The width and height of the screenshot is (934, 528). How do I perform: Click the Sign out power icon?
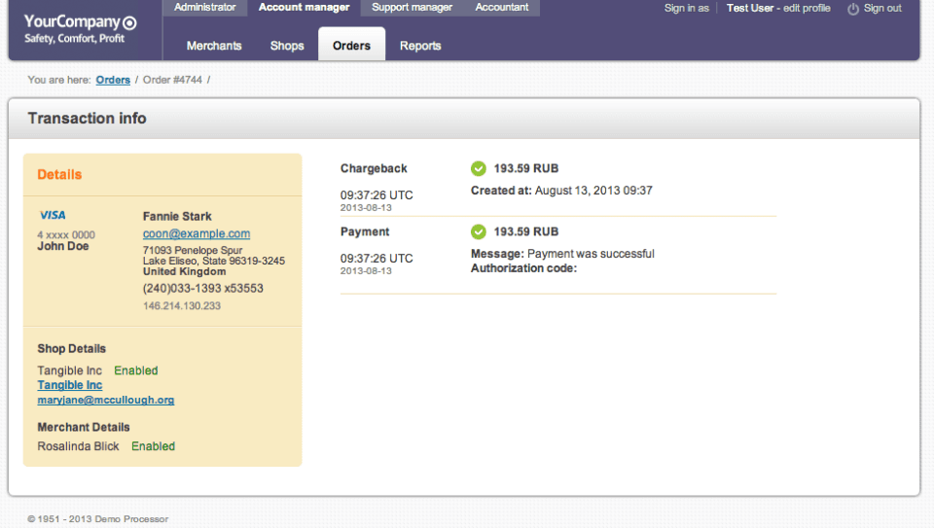pos(853,9)
